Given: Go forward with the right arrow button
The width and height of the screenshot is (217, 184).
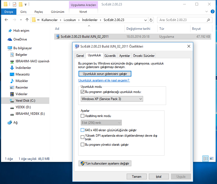Looking at the screenshot, I should (14, 20).
